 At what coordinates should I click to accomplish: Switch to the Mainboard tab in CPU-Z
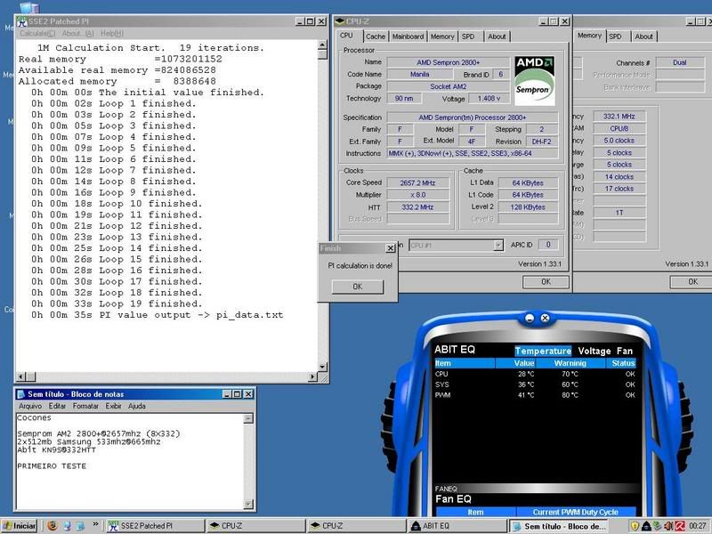click(408, 36)
